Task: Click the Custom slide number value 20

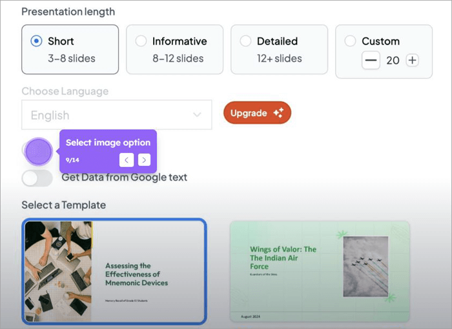Action: tap(392, 61)
